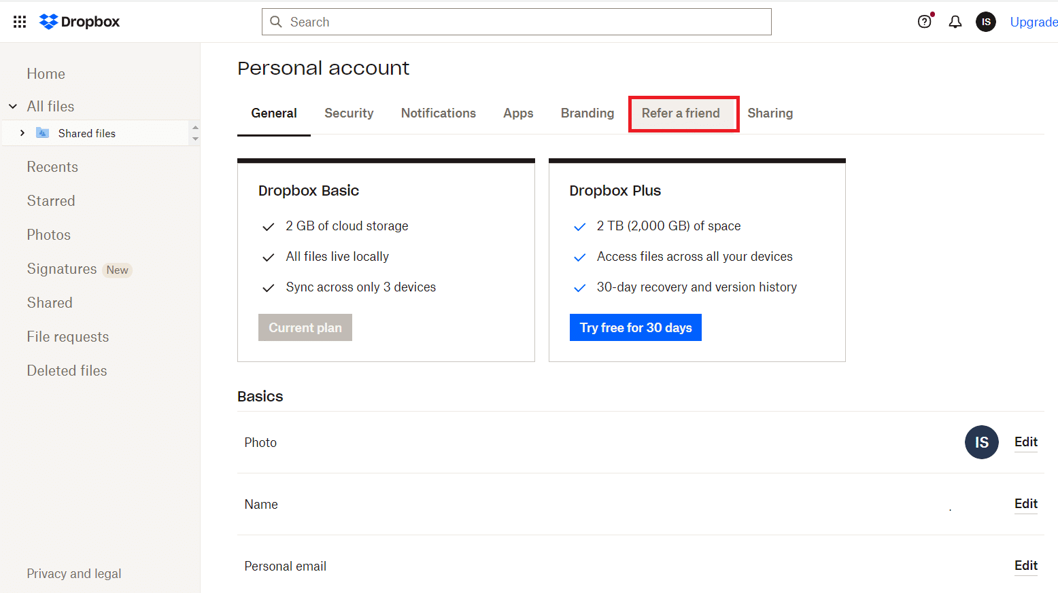Viewport: 1058px width, 593px height.
Task: Open the apps grid launcher icon
Action: click(20, 22)
